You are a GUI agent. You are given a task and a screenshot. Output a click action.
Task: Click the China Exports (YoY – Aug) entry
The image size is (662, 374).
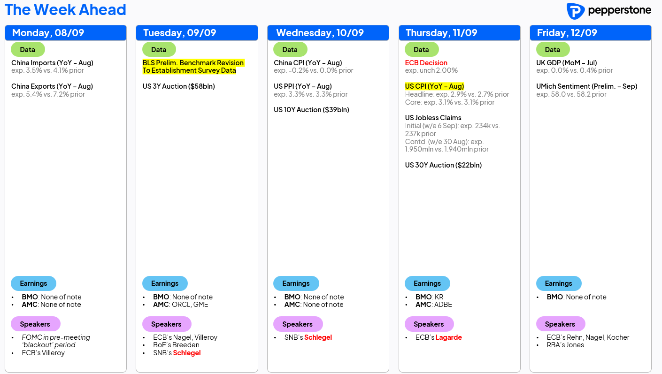click(52, 86)
